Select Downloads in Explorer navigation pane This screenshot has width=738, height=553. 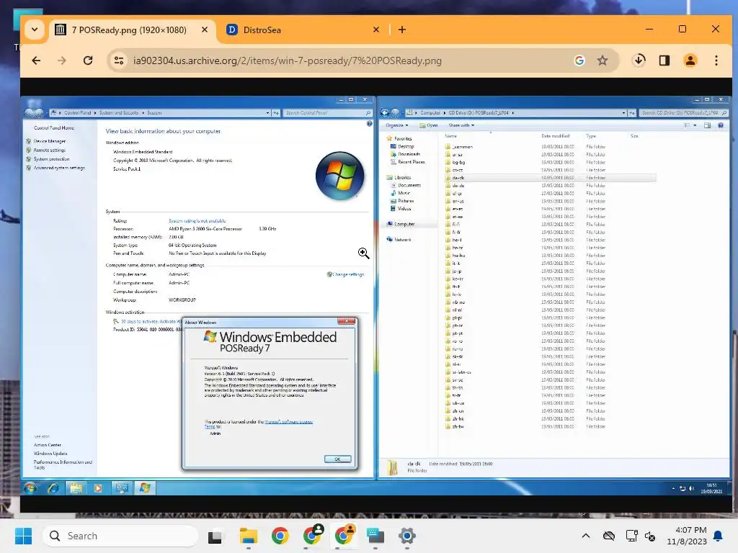pyautogui.click(x=409, y=154)
